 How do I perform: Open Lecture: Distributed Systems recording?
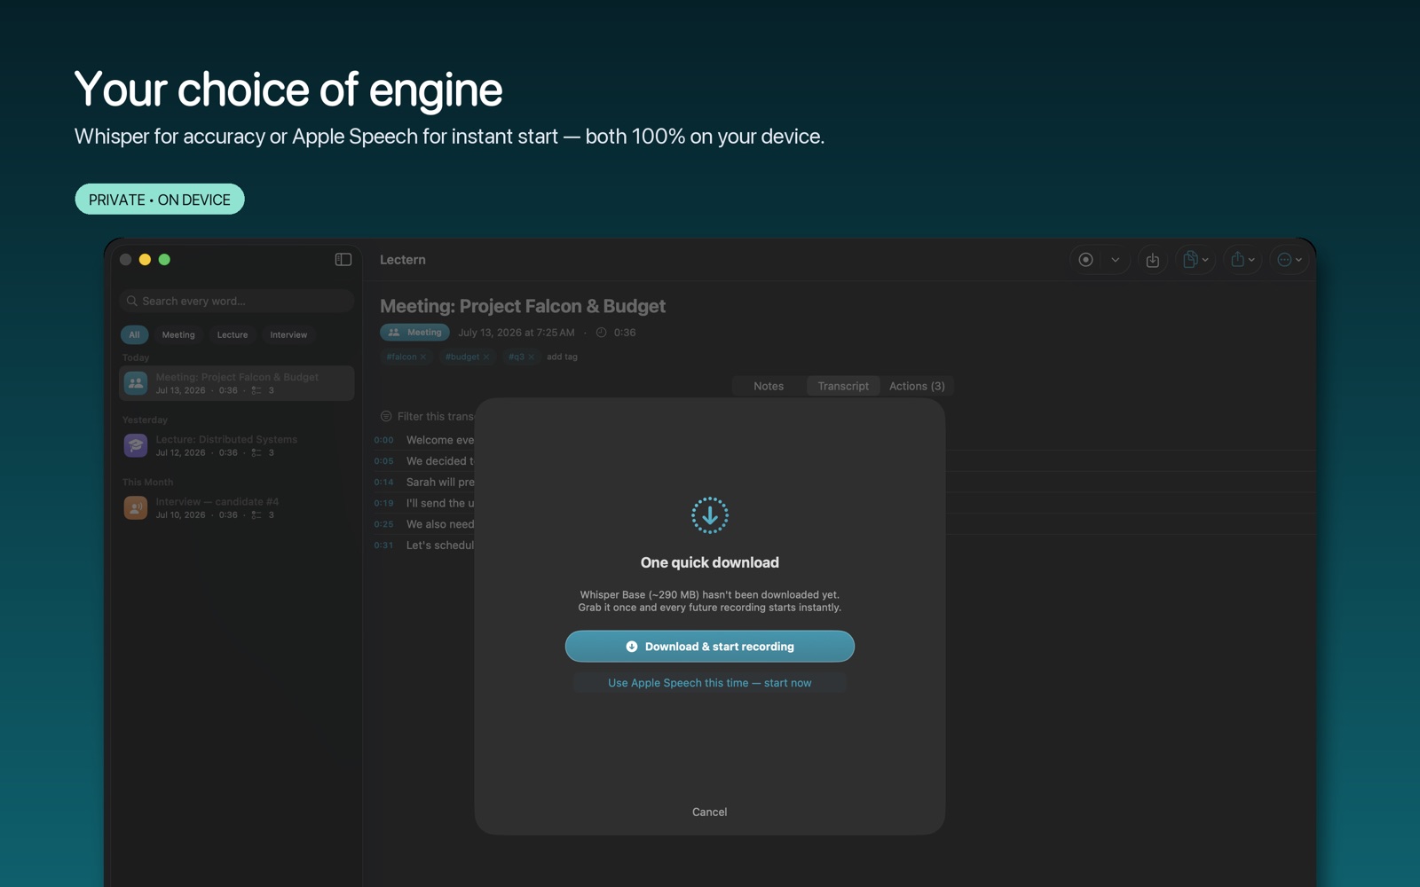coord(236,445)
